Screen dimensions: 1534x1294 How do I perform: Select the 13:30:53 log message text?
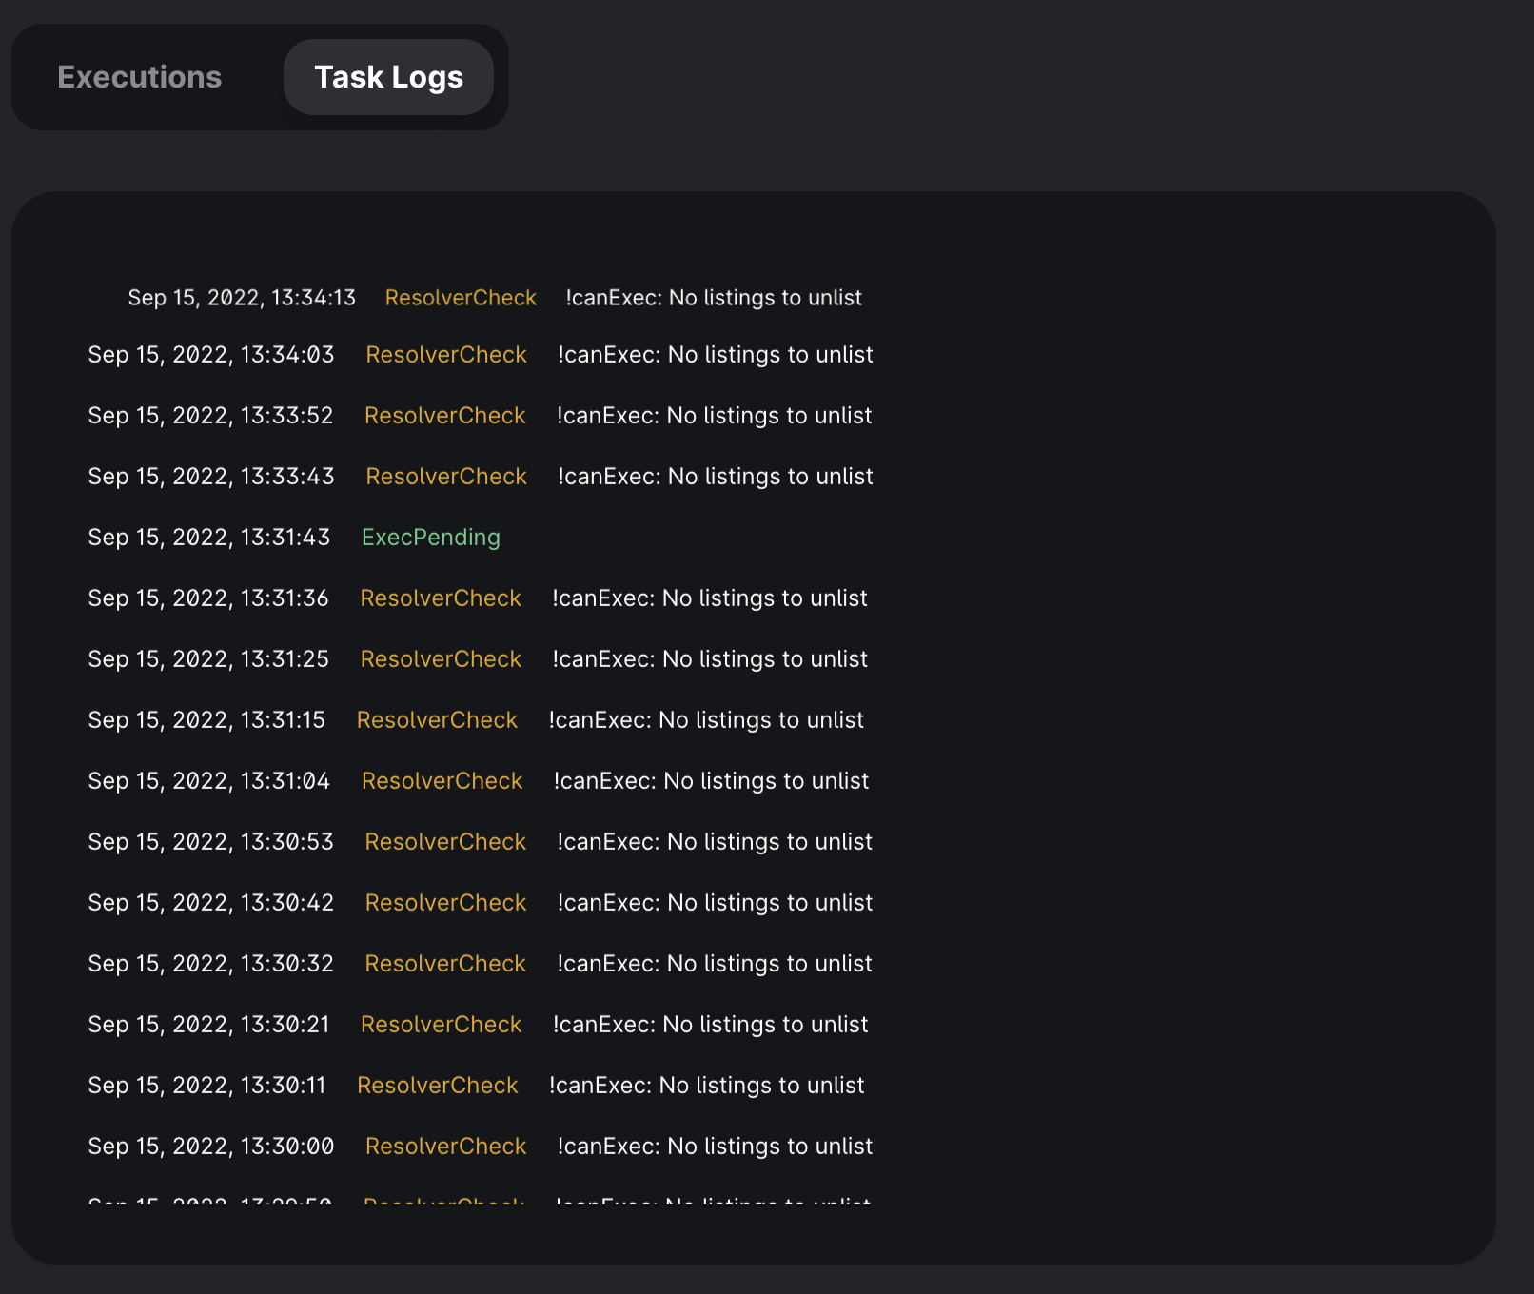coord(715,842)
